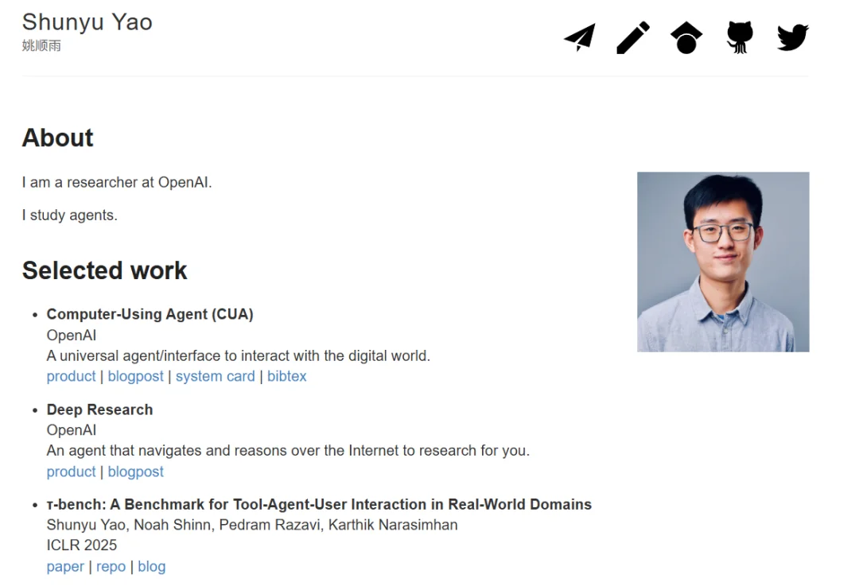Click the τ-bench author list line
859x586 pixels.
(x=252, y=525)
